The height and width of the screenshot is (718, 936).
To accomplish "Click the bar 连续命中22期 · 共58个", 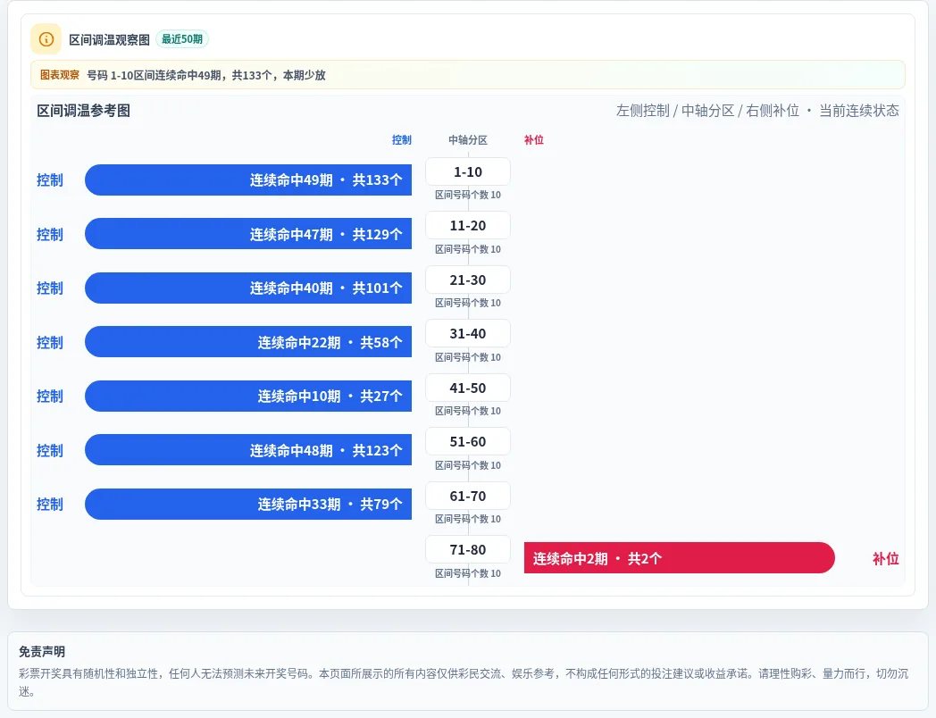I will point(248,342).
